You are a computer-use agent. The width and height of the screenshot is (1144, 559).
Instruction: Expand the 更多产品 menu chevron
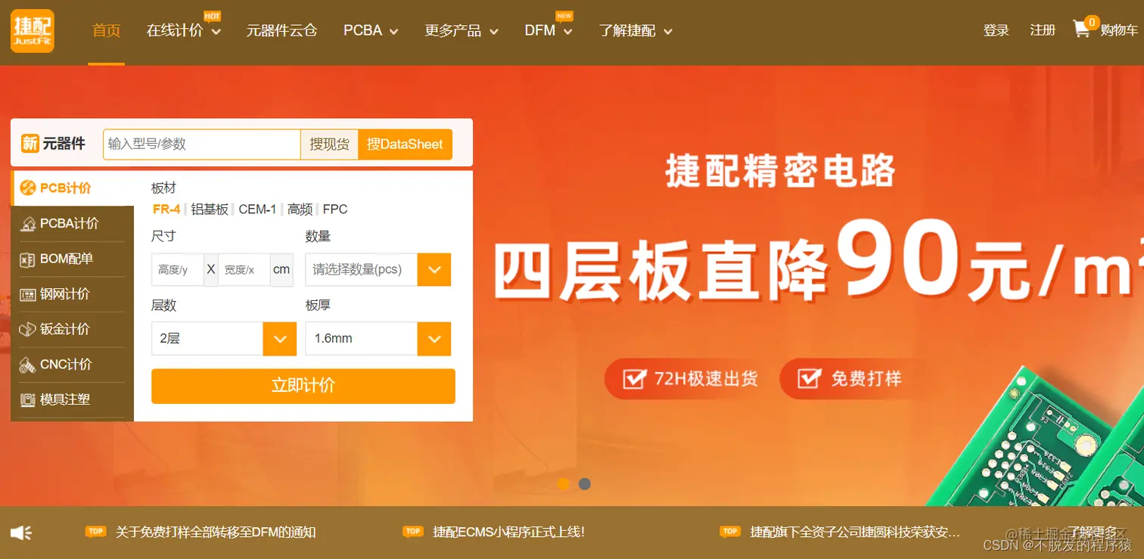(493, 32)
